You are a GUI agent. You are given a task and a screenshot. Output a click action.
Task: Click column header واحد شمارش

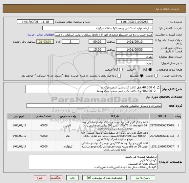tap(68, 116)
